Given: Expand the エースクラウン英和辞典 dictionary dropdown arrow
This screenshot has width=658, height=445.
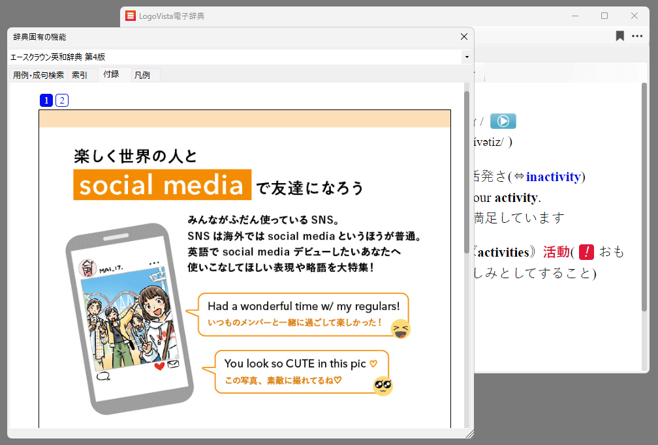Looking at the screenshot, I should point(467,57).
